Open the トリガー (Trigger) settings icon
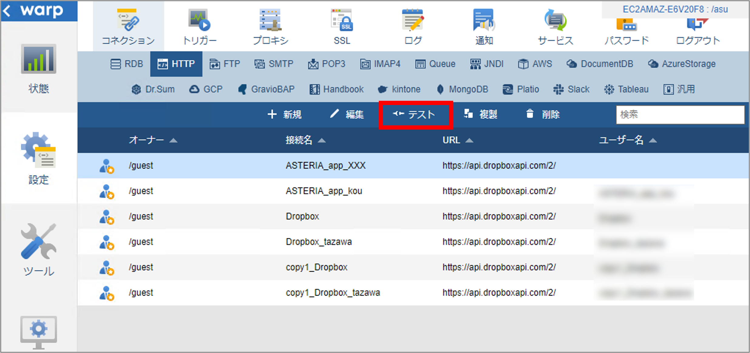750x353 pixels. (200, 27)
